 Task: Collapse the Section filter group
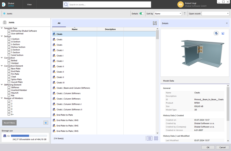coord(2,36)
